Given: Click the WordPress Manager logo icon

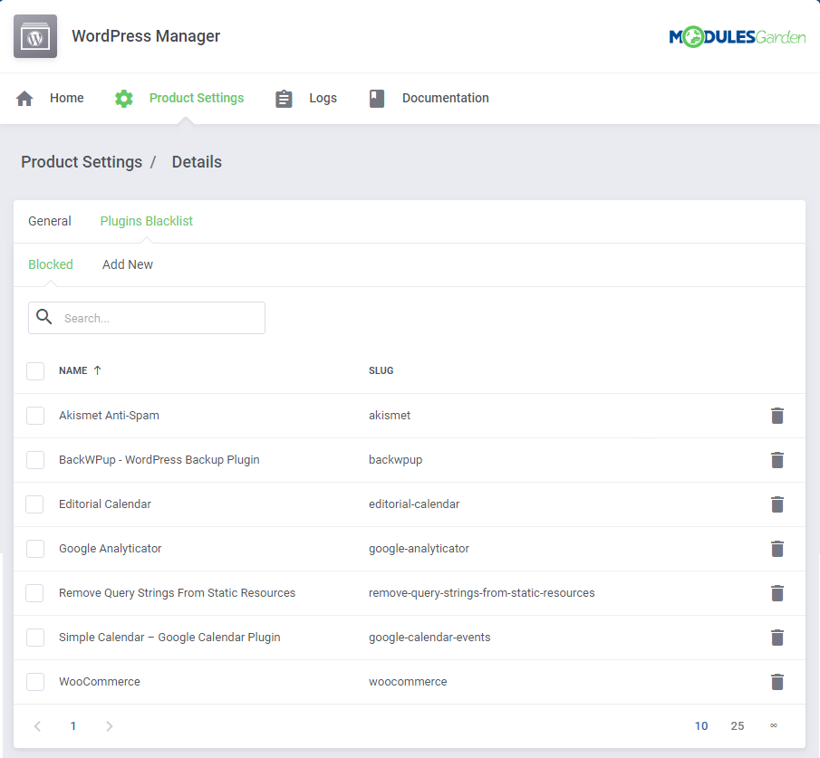Looking at the screenshot, I should coord(35,36).
